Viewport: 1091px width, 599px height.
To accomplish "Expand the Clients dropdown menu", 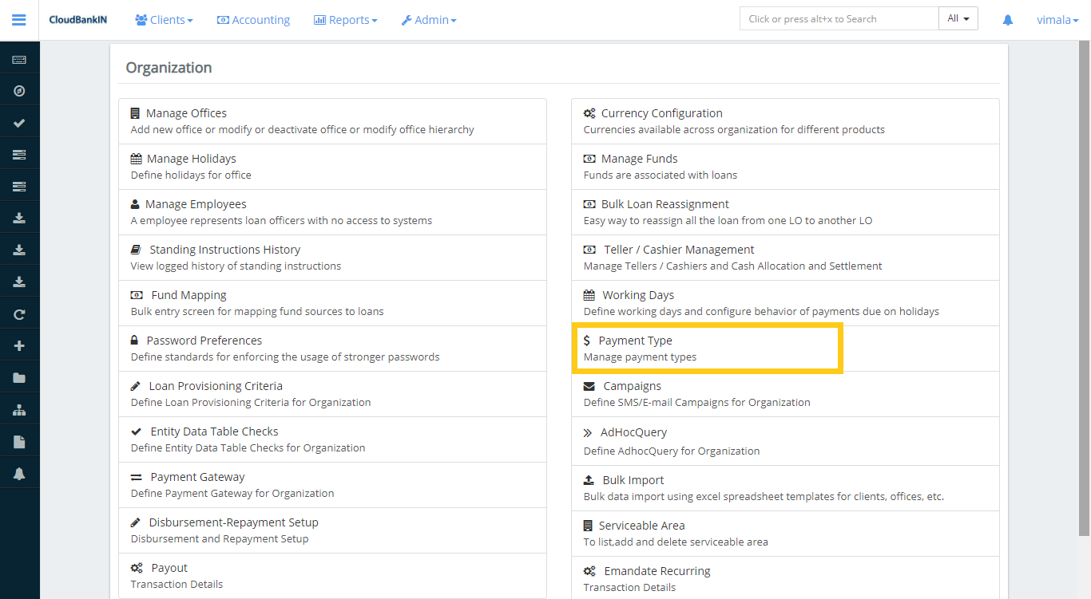I will [164, 20].
